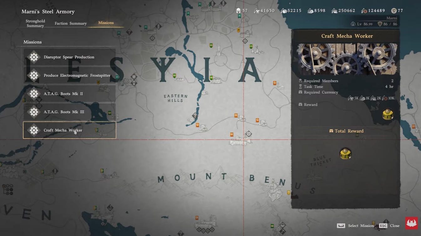This screenshot has height=236, width=421.
Task: Click the ESC Close prompt
Action: click(389, 226)
